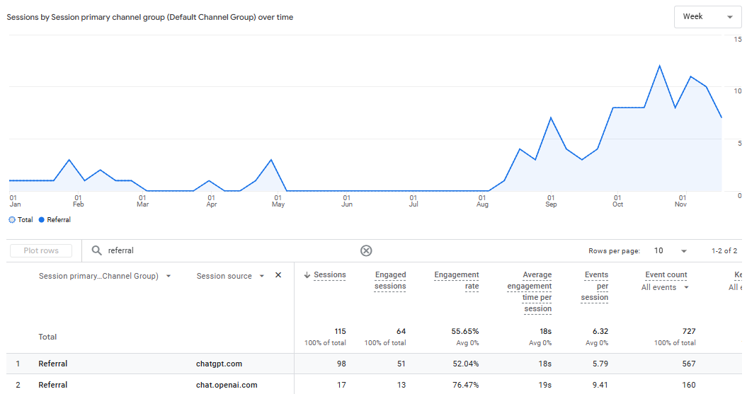Open the Session source dimension dropdown
Image resolution: width=747 pixels, height=394 pixels.
tap(262, 276)
